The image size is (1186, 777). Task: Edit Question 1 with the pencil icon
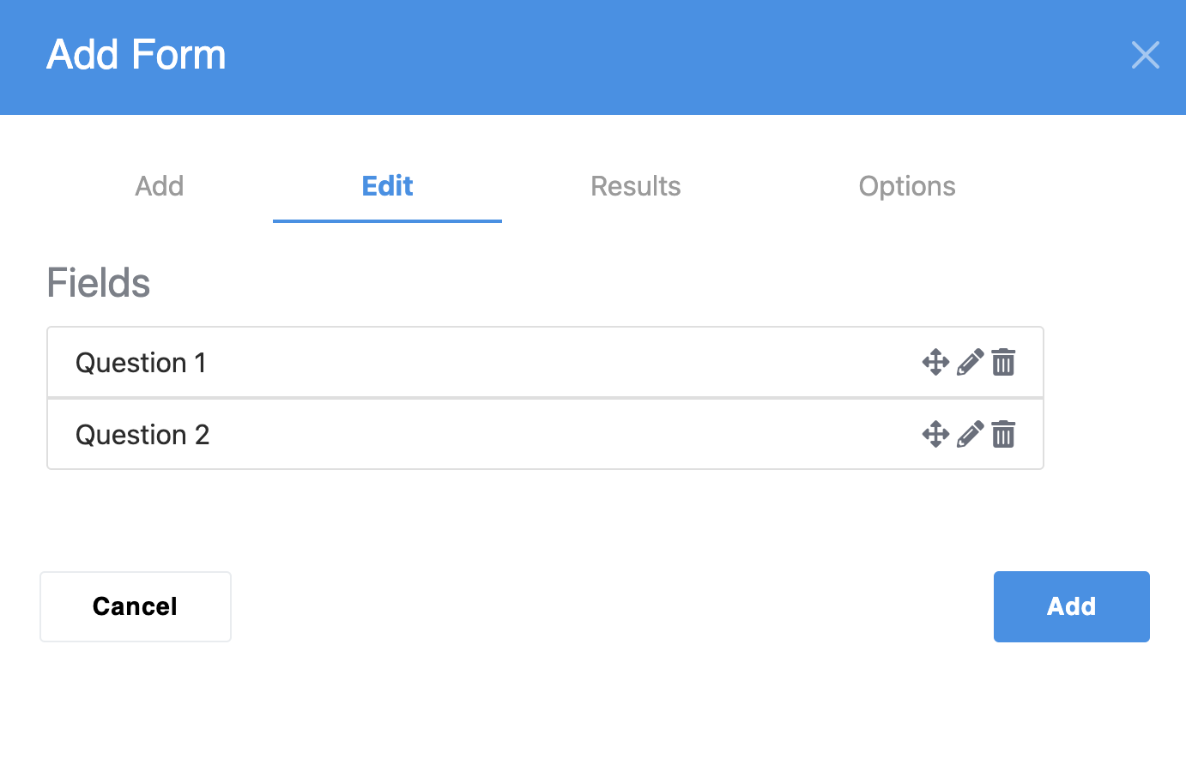click(x=970, y=362)
